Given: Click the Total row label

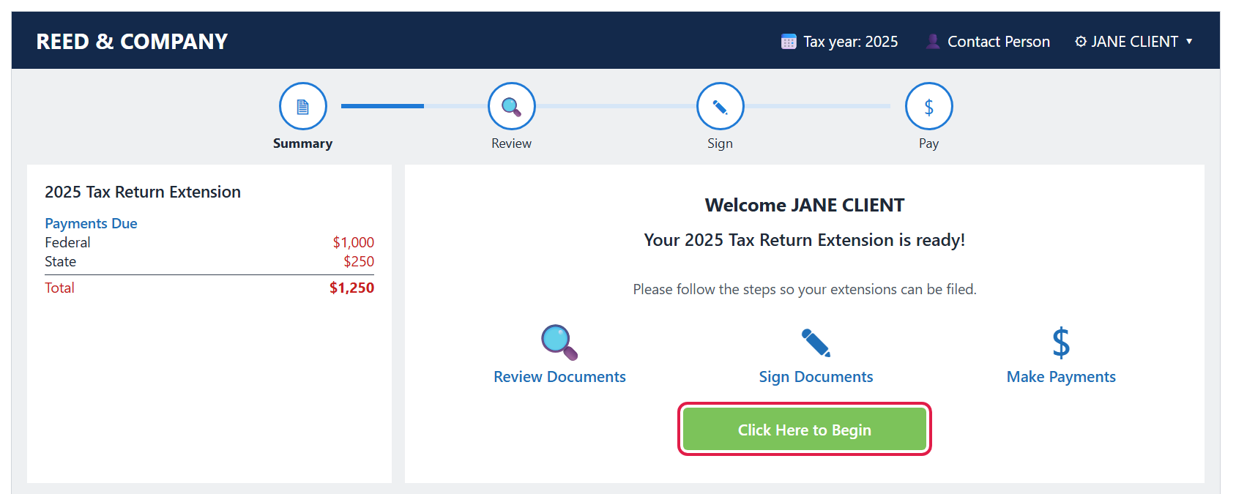Looking at the screenshot, I should pyautogui.click(x=59, y=288).
